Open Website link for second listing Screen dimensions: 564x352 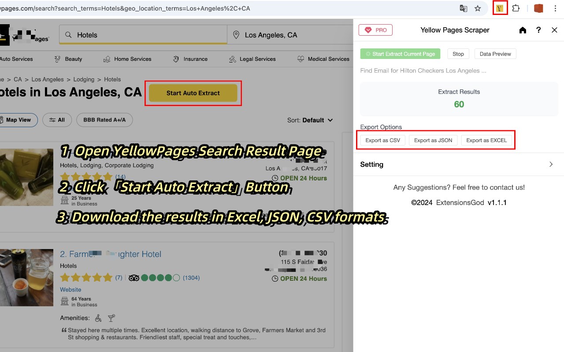click(70, 290)
